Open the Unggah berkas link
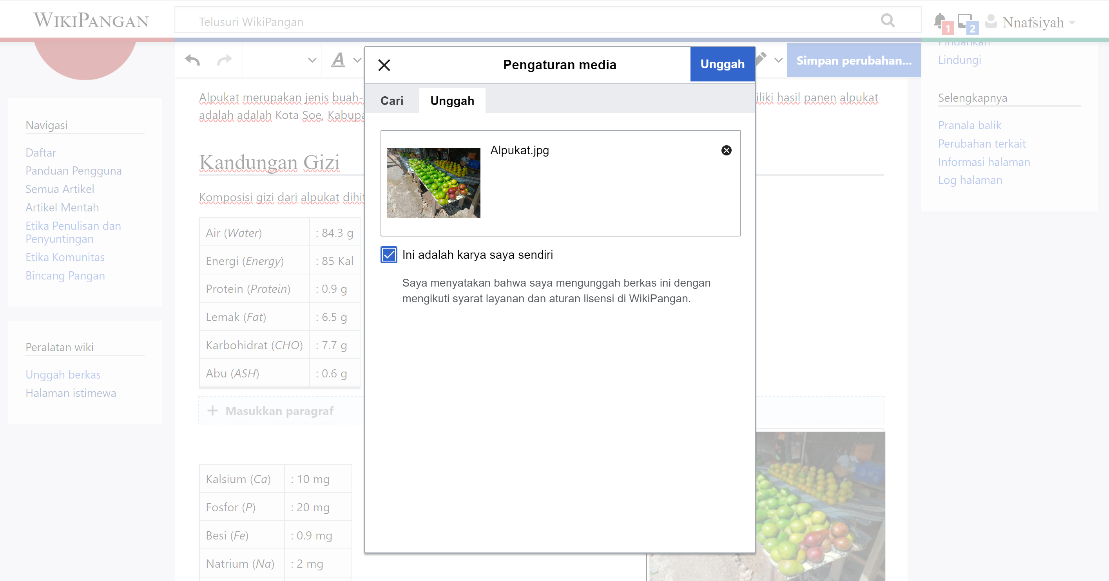This screenshot has width=1109, height=581. [63, 375]
